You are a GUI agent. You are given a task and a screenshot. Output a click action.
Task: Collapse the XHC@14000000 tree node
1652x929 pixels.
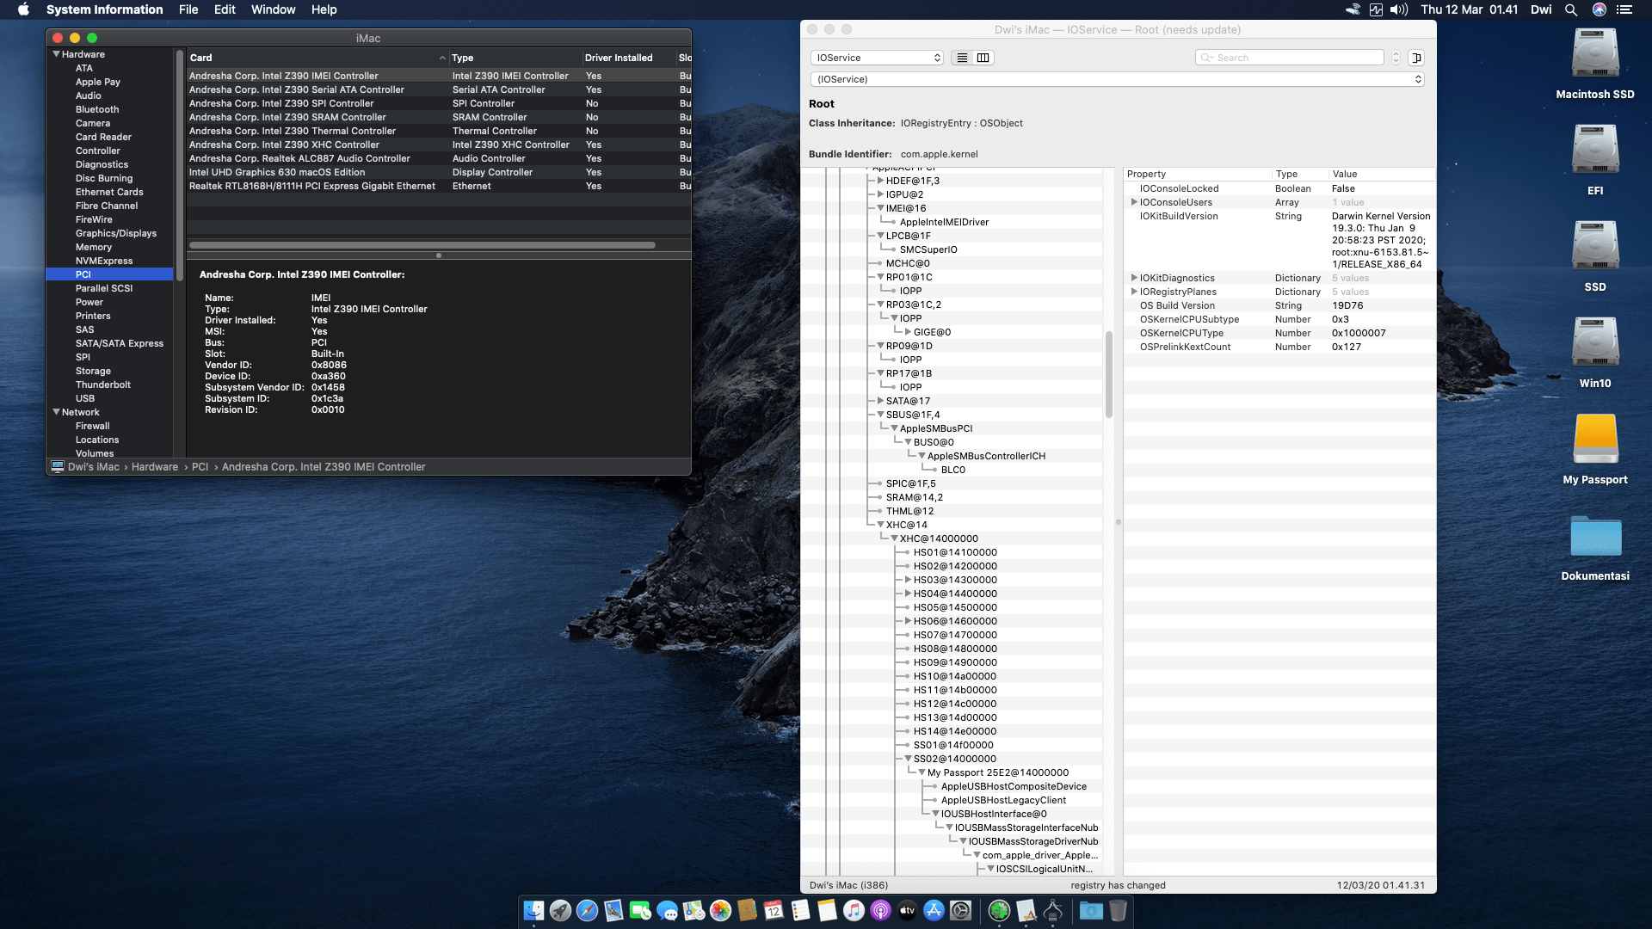(893, 538)
